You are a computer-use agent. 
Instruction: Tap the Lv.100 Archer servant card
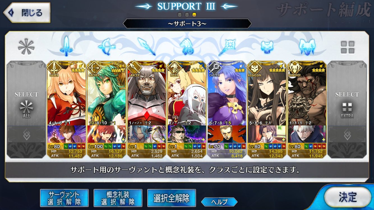pyautogui.click(x=106, y=109)
